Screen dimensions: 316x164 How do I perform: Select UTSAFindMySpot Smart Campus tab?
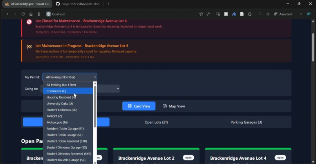(27, 4)
